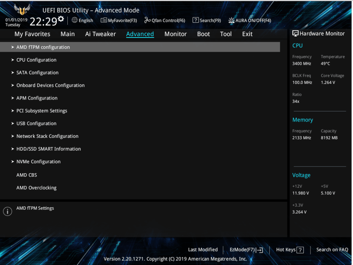This screenshot has width=353, height=265.
Task: Click the Hardware Monitor display icon
Action: 296,34
